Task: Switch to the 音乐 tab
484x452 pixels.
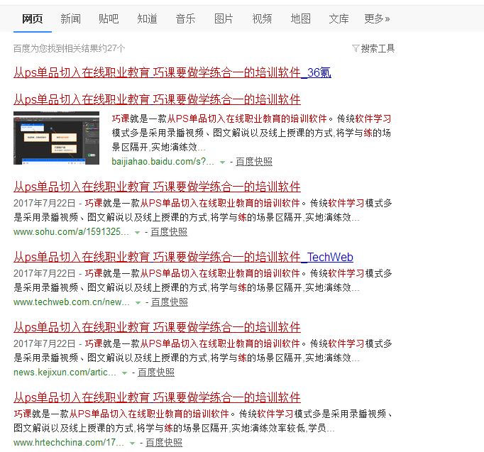Action: click(x=185, y=19)
